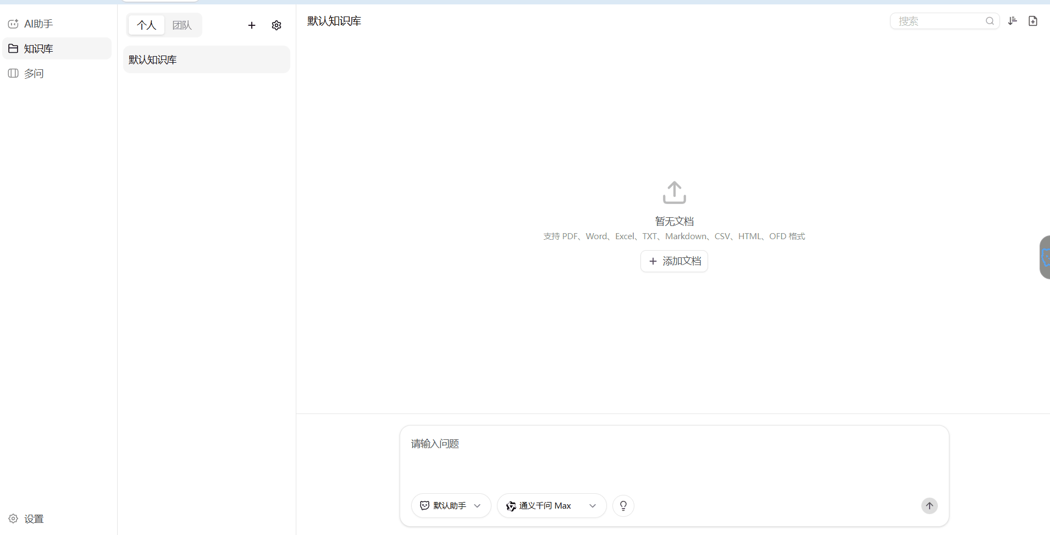Screen dimensions: 1050x535
Task: Click the knowledge base settings gear icon
Action: coord(277,25)
